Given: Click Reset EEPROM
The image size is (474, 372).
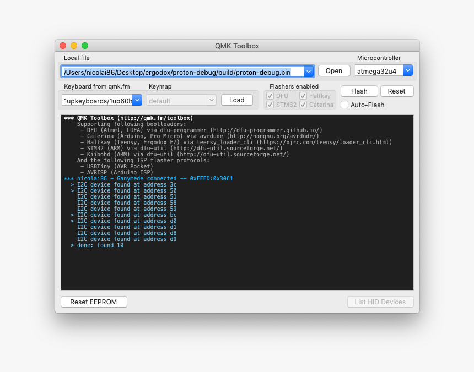Looking at the screenshot, I should 94,302.
